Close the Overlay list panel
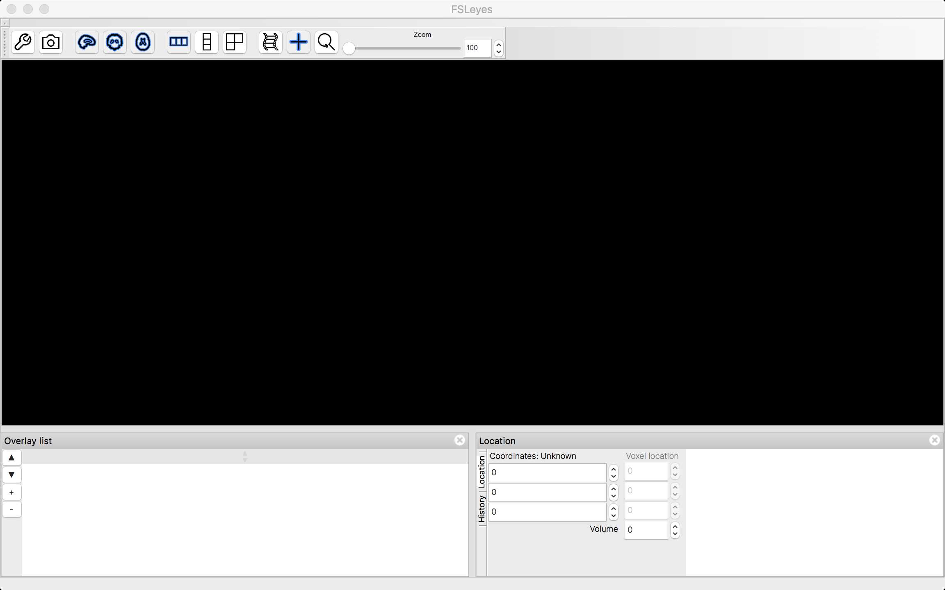This screenshot has width=945, height=590. pos(460,440)
